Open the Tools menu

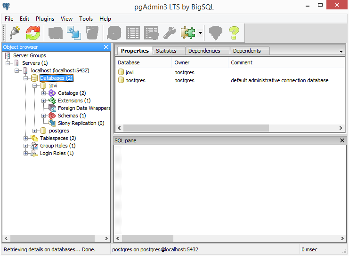[86, 19]
